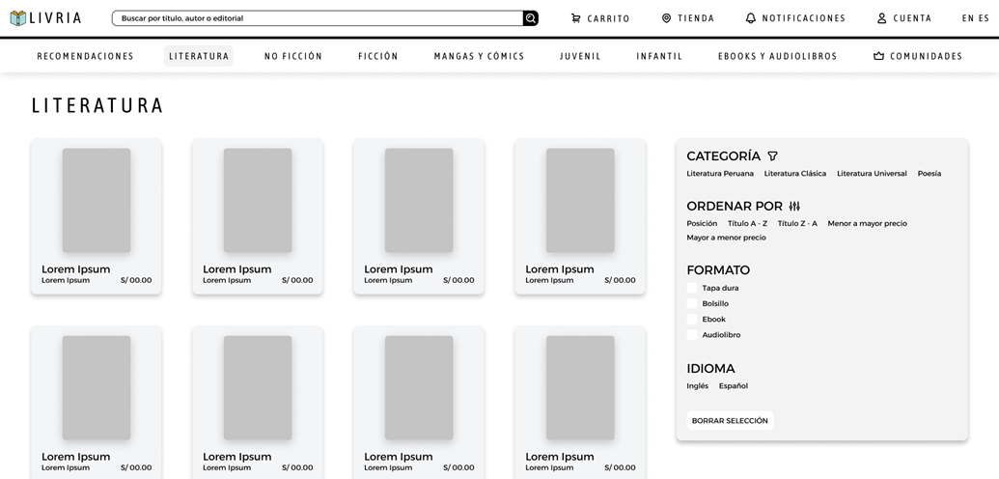Click the Cuenta user icon

pyautogui.click(x=882, y=18)
